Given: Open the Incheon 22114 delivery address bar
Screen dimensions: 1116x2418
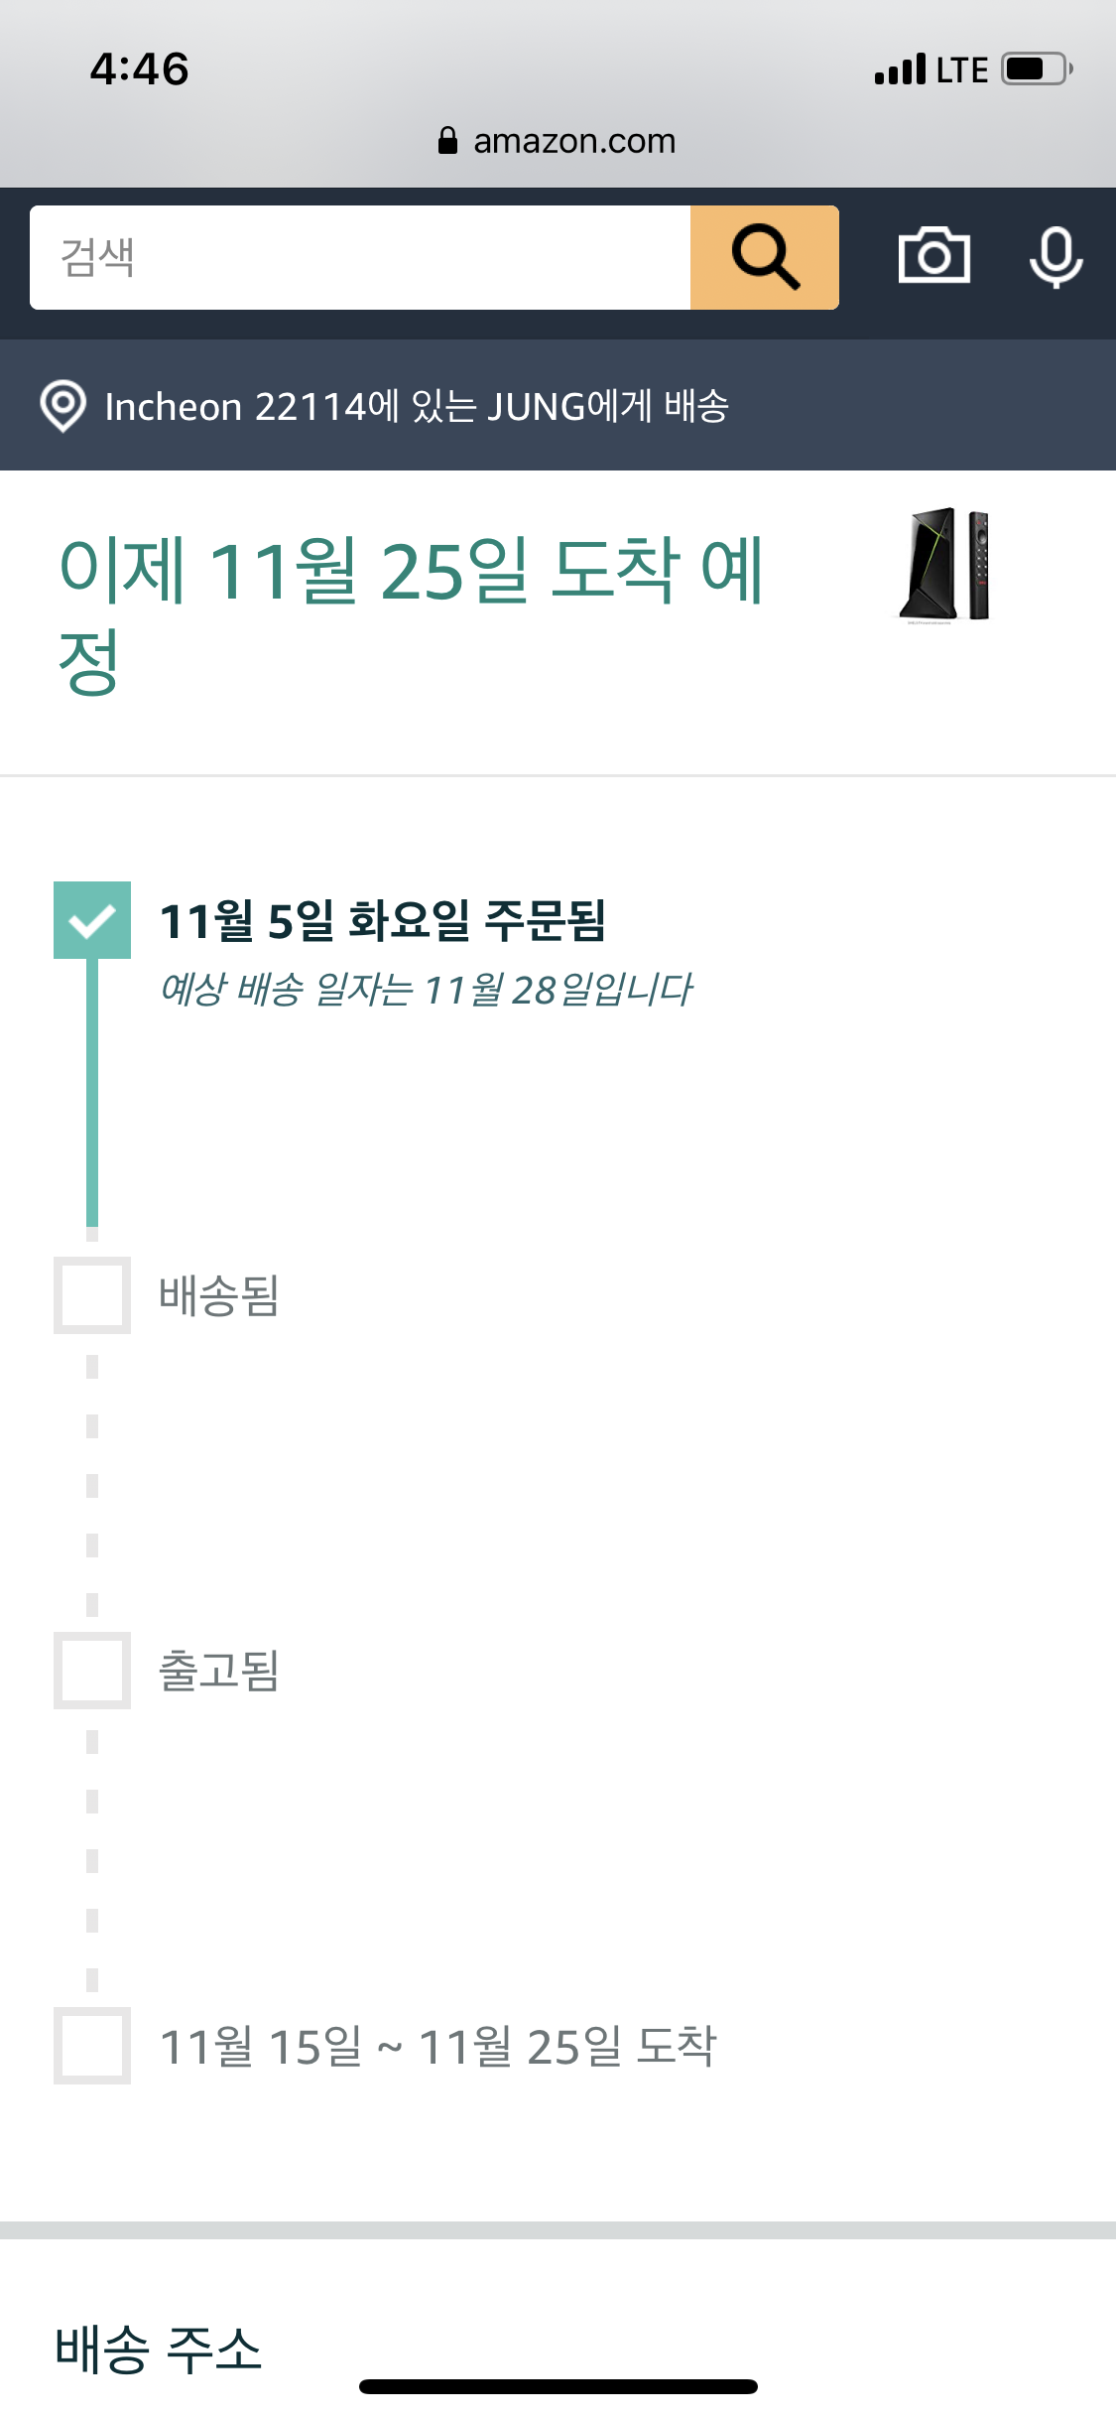Looking at the screenshot, I should [x=417, y=406].
